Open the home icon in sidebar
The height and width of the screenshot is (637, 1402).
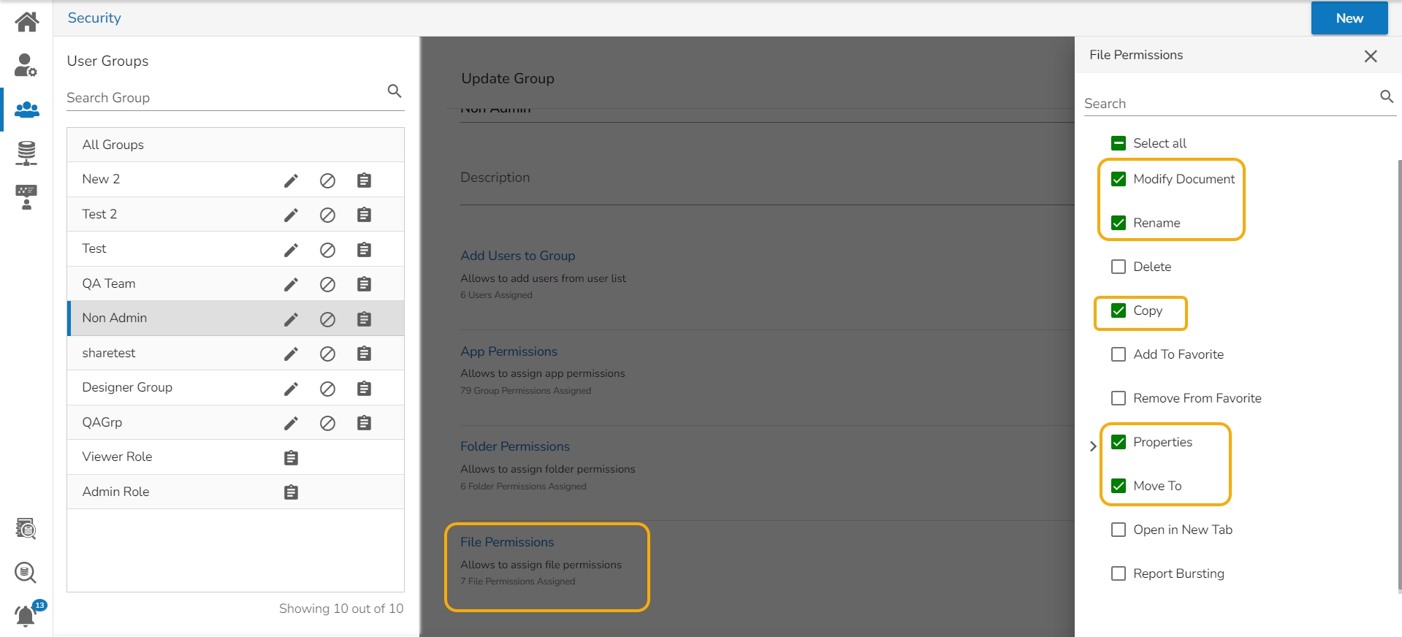(x=27, y=22)
